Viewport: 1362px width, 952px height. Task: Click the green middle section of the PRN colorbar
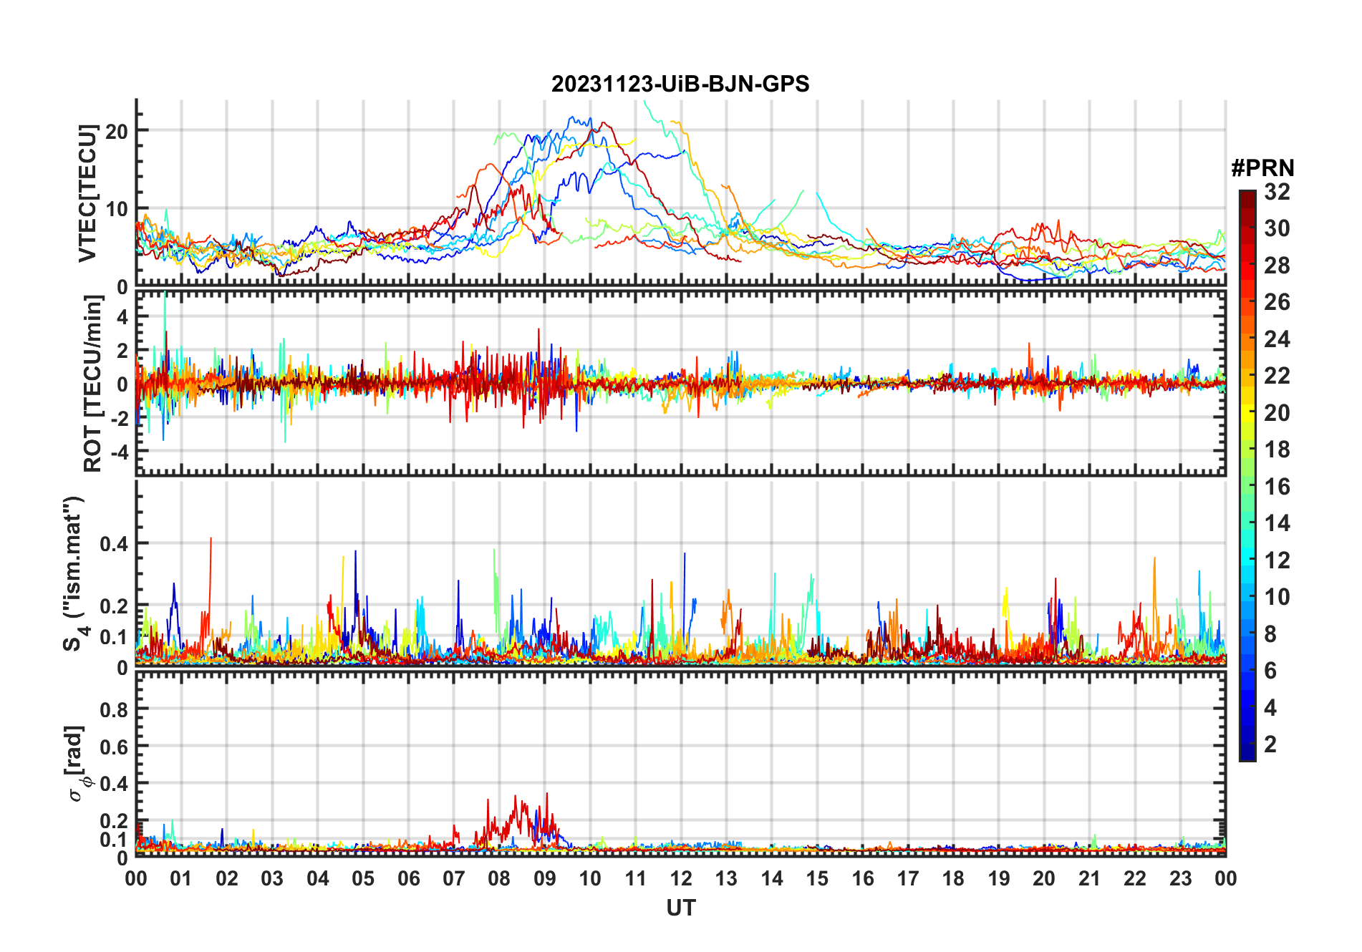(x=1247, y=476)
